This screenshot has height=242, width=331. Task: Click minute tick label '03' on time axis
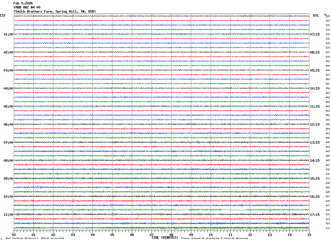(x=73, y=235)
